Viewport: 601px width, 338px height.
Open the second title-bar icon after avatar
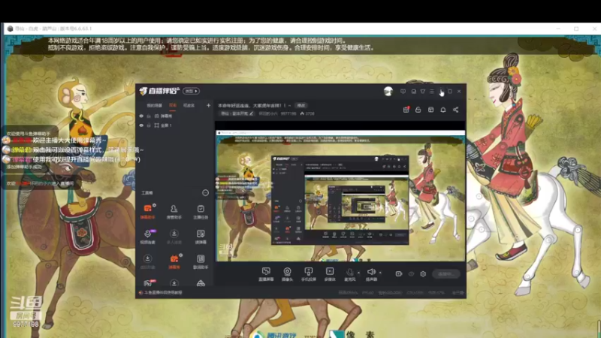[x=414, y=91]
